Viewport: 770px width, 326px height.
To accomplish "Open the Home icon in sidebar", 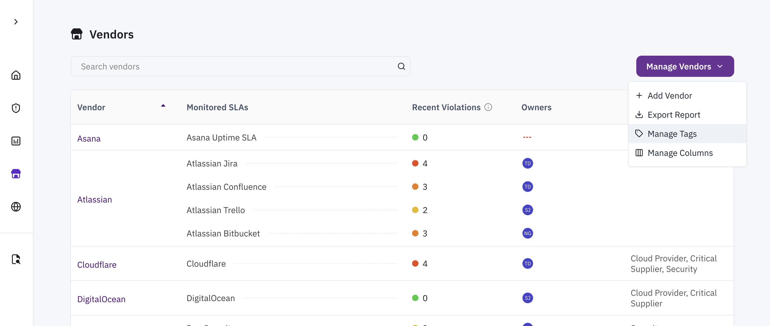I will coord(16,75).
